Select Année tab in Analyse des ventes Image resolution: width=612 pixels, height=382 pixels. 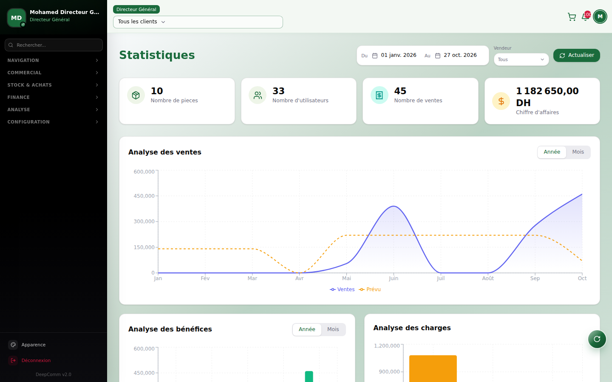point(552,152)
